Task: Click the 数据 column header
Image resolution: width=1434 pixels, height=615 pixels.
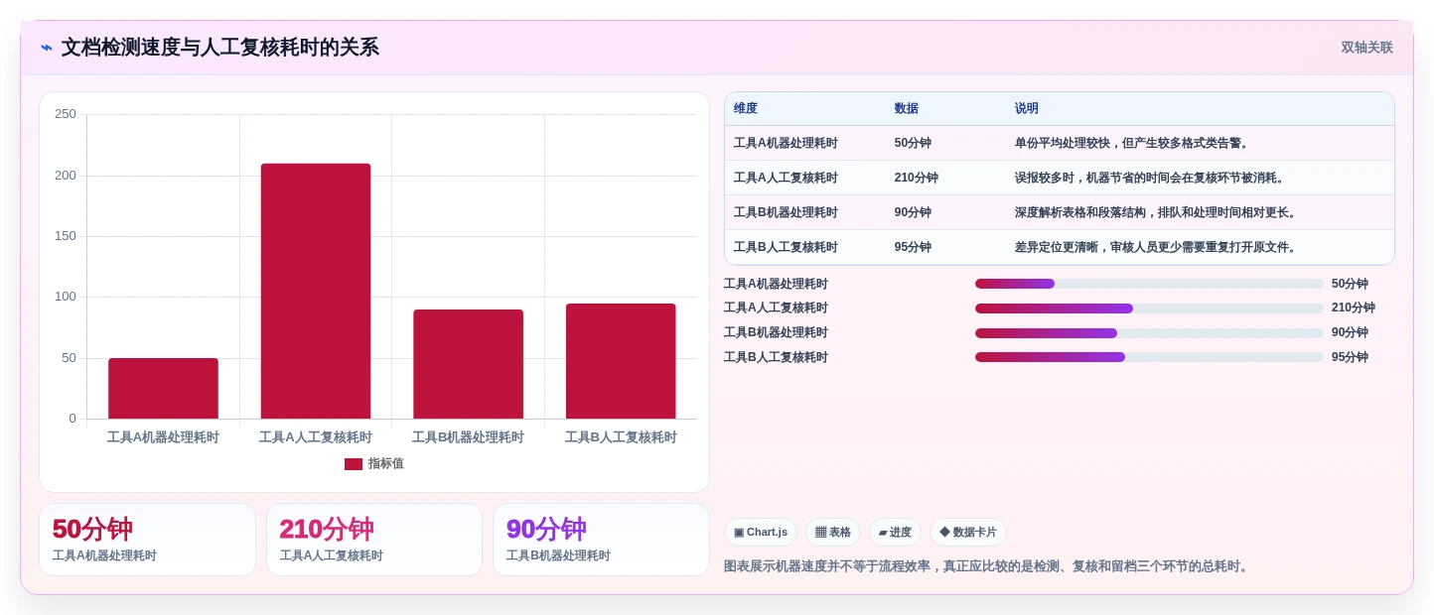Action: click(x=907, y=109)
